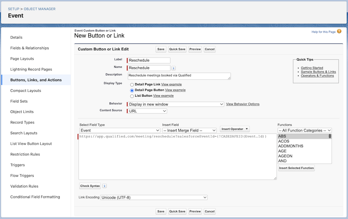348x219 pixels.
Task: Follow the SETUP breadcrumb link
Action: pos(14,9)
